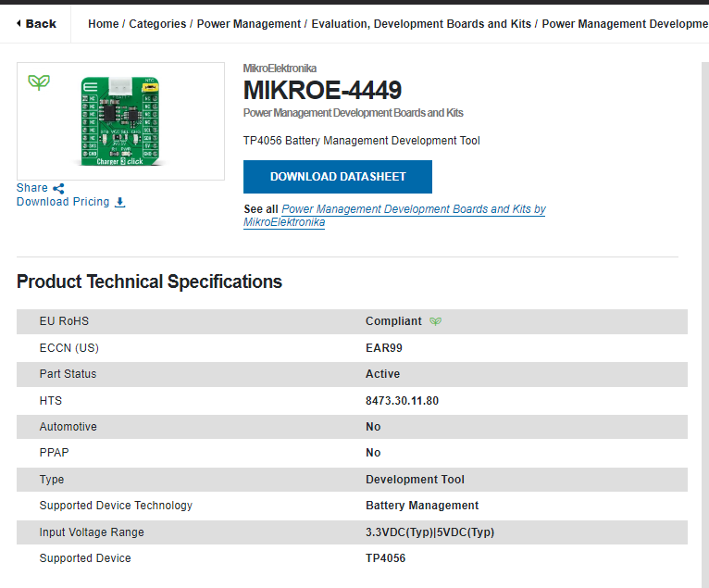The width and height of the screenshot is (709, 588).
Task: Click the leaf icon next to Compliant
Action: click(x=435, y=321)
